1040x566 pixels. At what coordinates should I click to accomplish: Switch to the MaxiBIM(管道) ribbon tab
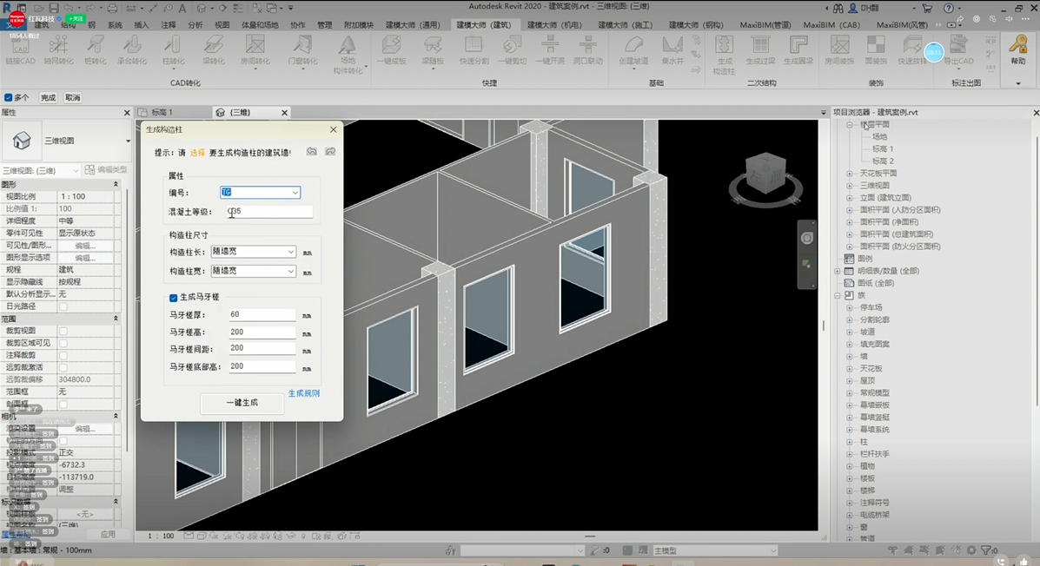tap(767, 25)
